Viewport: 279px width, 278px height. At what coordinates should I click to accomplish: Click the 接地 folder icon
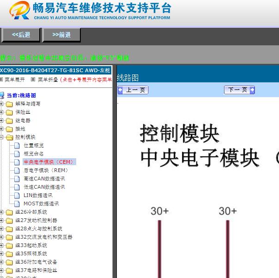pyautogui.click(x=9, y=129)
